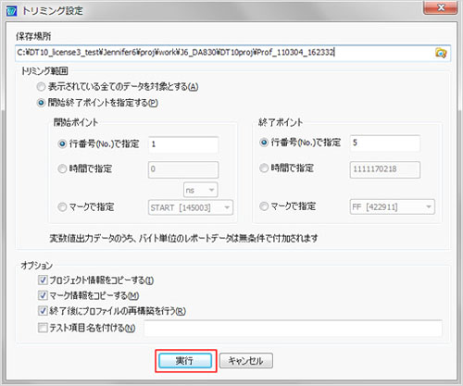This screenshot has height=386, width=463.
Task: Open the ns time unit dropdown
Action: (x=201, y=190)
